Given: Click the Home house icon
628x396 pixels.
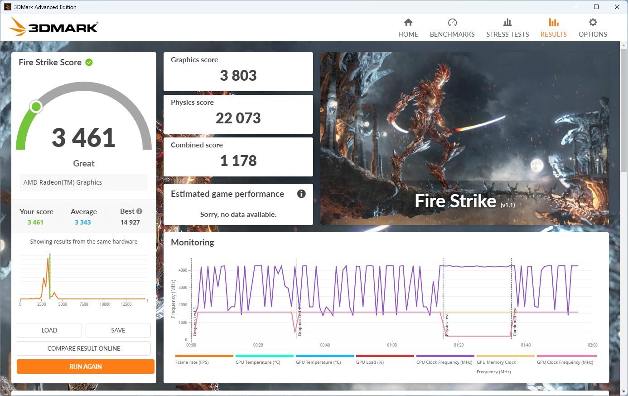Looking at the screenshot, I should tap(408, 22).
